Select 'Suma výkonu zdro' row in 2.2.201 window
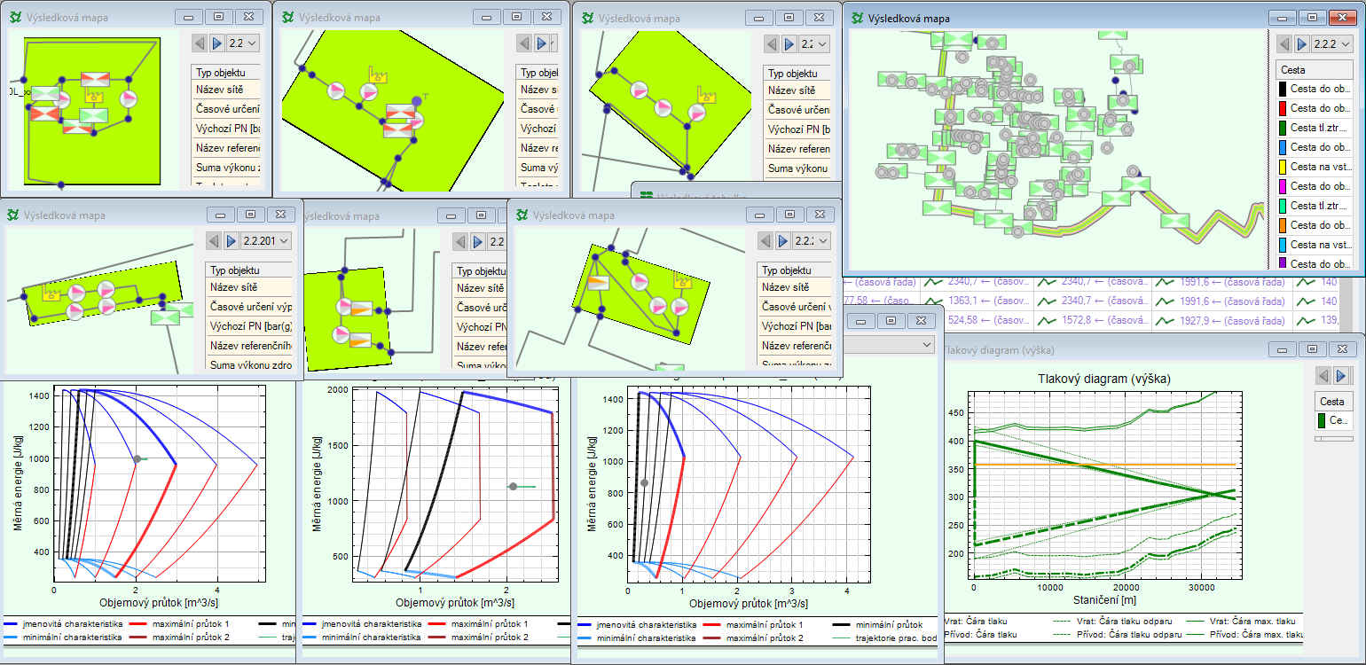 click(248, 365)
